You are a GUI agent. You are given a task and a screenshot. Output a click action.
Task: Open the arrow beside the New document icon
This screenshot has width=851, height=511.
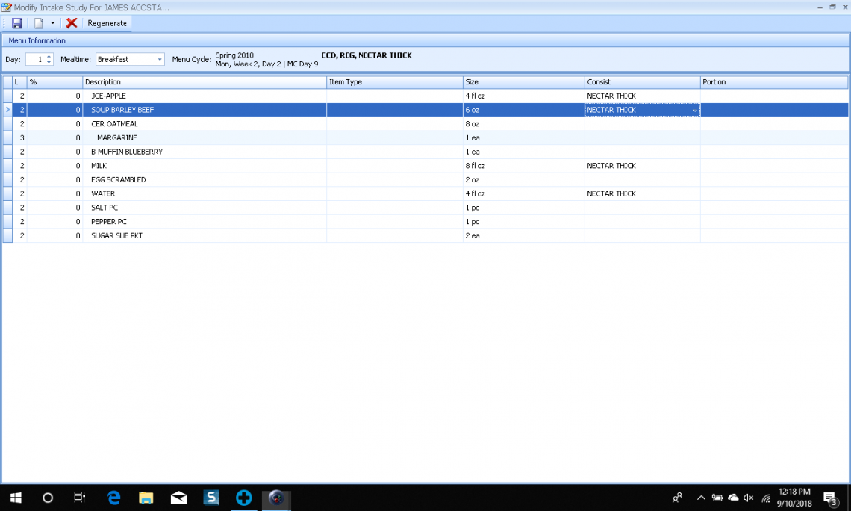(52, 23)
